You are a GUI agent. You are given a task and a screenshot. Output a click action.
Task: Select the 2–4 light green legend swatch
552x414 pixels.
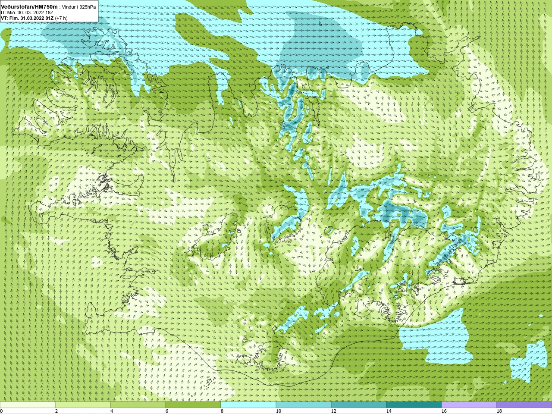(83, 405)
